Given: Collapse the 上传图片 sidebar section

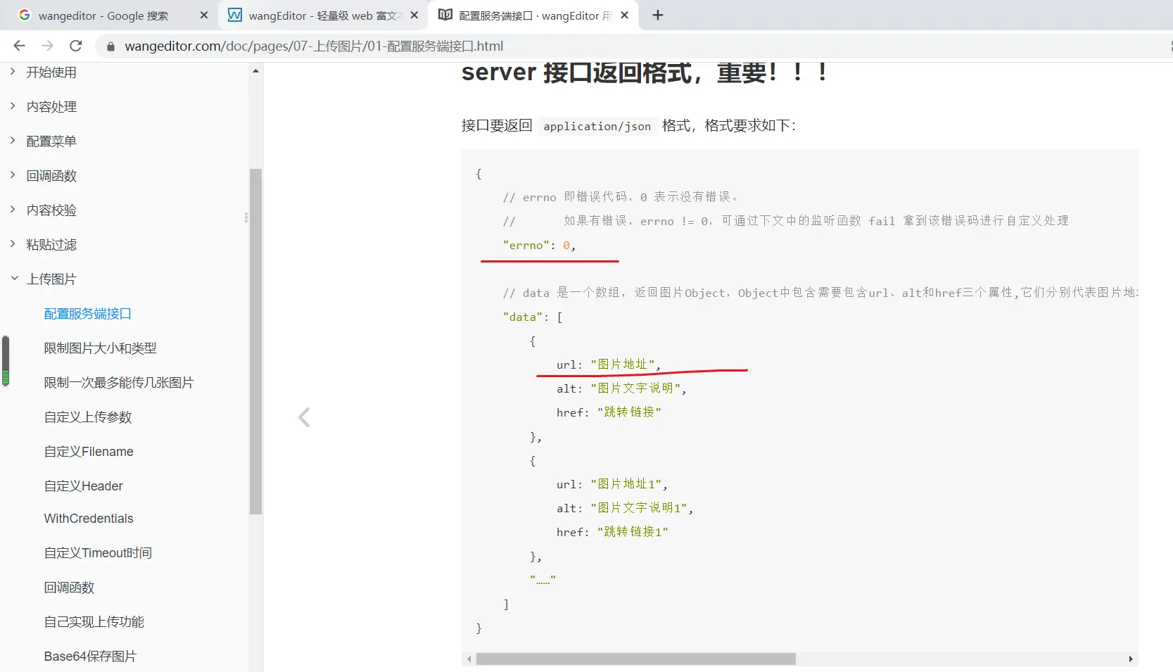Looking at the screenshot, I should [x=51, y=279].
